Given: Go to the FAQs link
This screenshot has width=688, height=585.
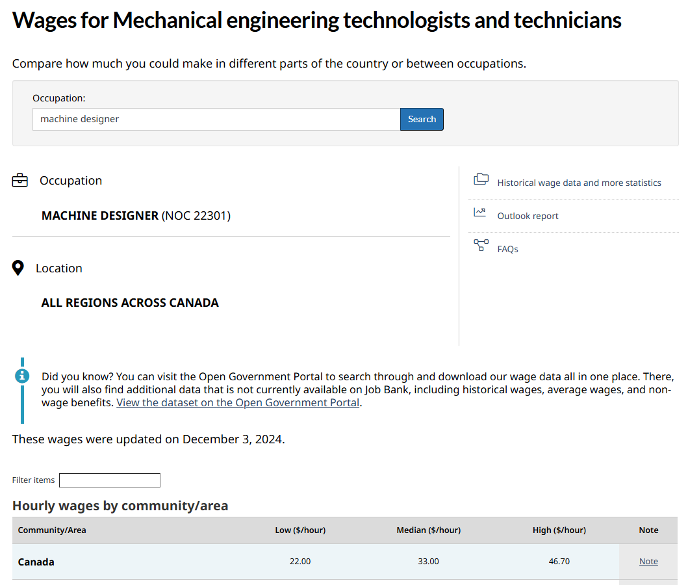Looking at the screenshot, I should (x=507, y=250).
